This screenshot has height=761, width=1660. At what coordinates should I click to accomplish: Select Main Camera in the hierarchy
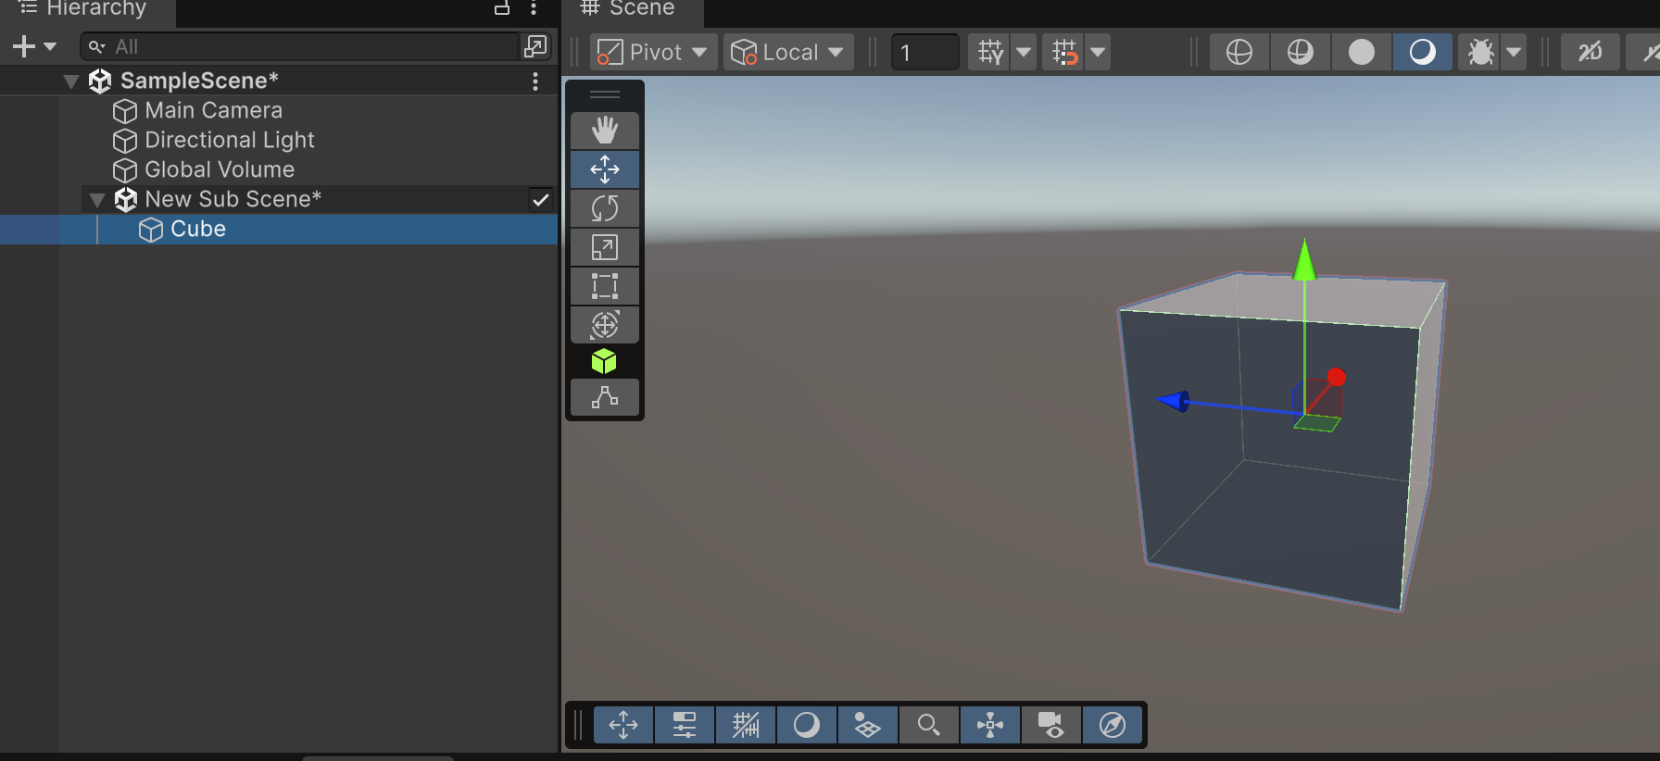tap(213, 110)
